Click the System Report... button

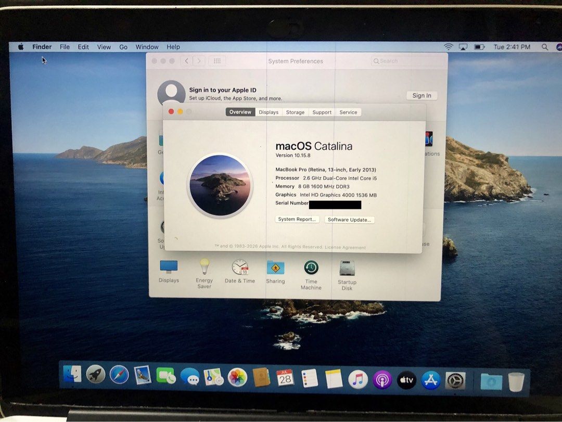coord(297,219)
